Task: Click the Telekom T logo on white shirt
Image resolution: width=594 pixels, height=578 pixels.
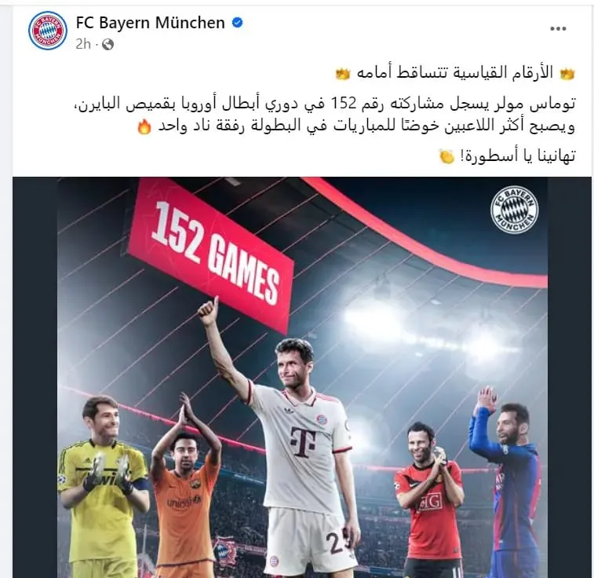Action: pos(303,441)
